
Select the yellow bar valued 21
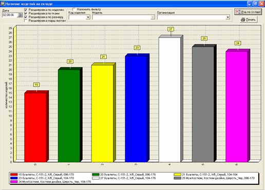tap(102, 113)
